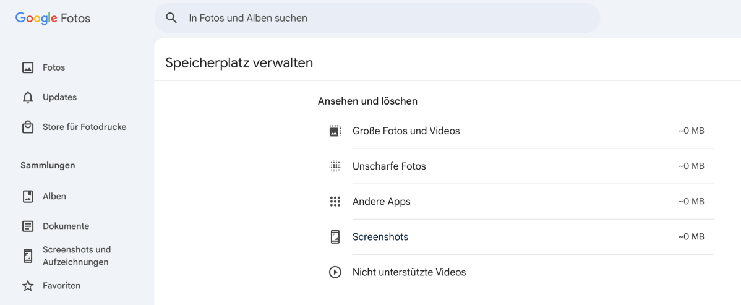The image size is (741, 305).
Task: Open Dokumente collection
Action: pyautogui.click(x=66, y=226)
